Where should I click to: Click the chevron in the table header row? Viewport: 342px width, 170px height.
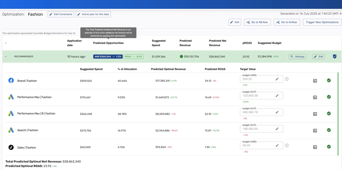pyautogui.click(x=6, y=43)
